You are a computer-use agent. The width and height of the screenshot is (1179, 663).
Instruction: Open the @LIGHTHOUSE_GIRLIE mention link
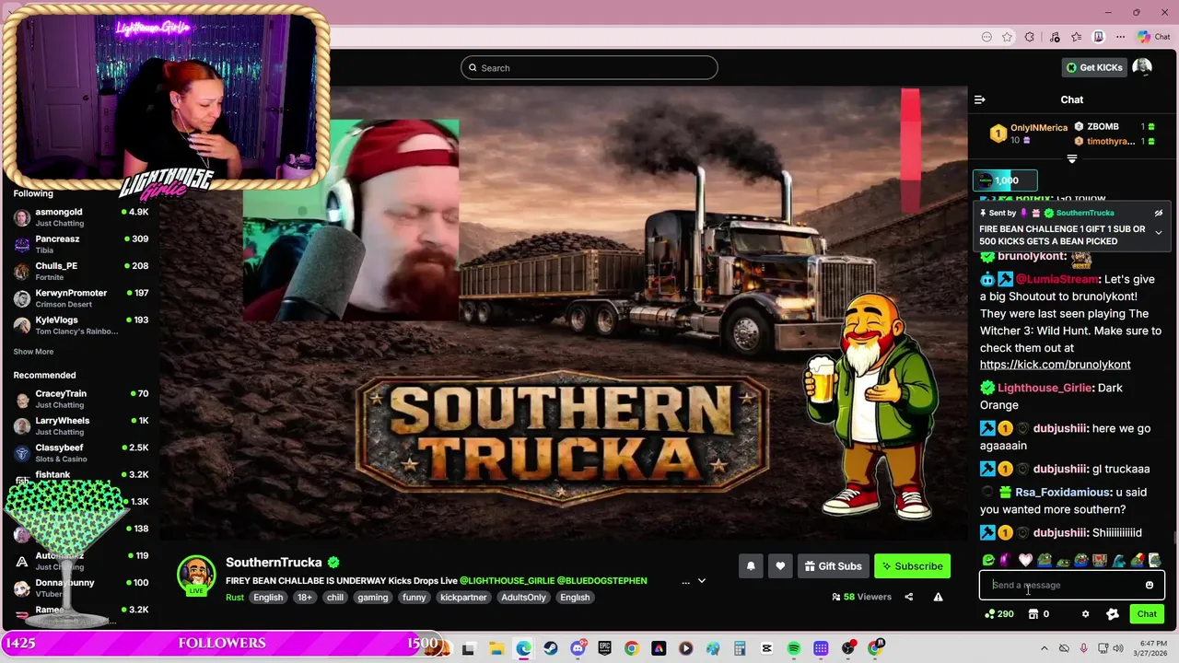pyautogui.click(x=507, y=581)
